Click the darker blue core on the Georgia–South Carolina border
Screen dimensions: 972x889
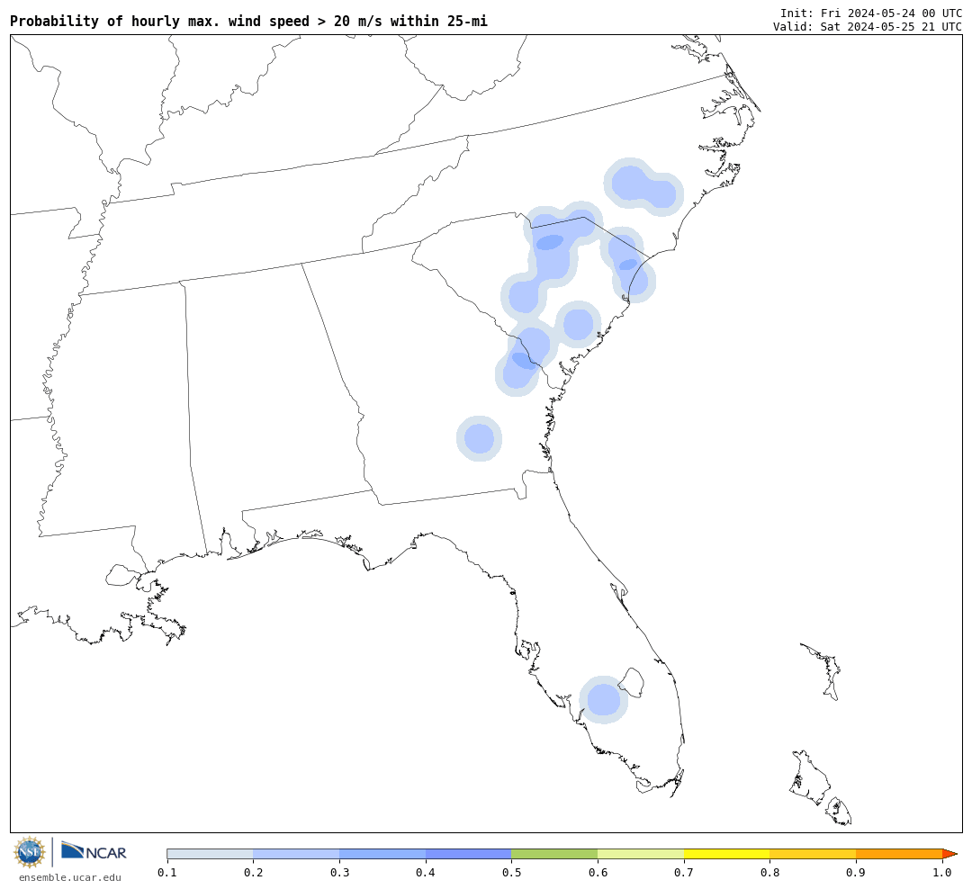(x=525, y=361)
